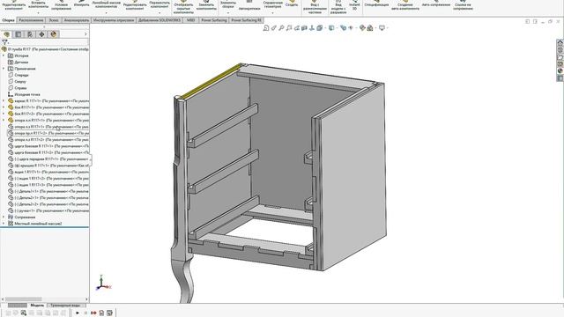Expand the История tree node
The image size is (564, 317).
(x=4, y=55)
